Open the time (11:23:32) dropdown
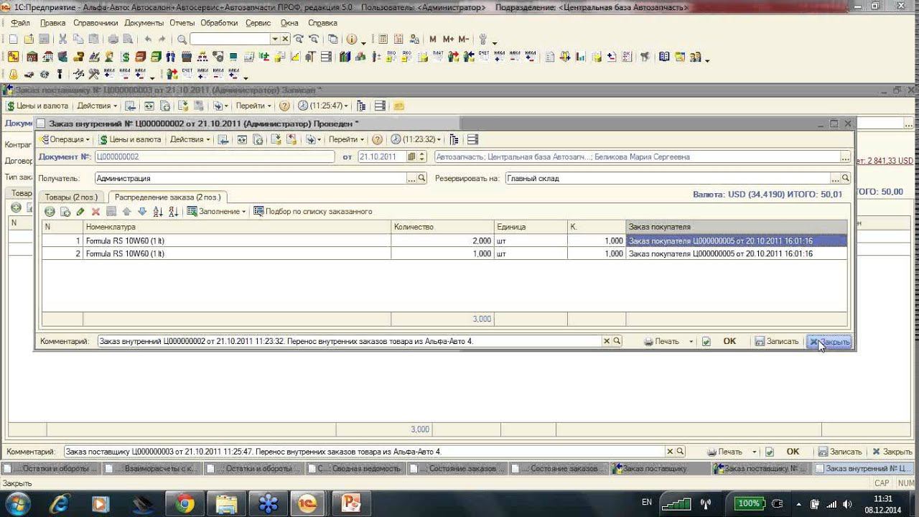This screenshot has width=919, height=517. click(x=415, y=139)
